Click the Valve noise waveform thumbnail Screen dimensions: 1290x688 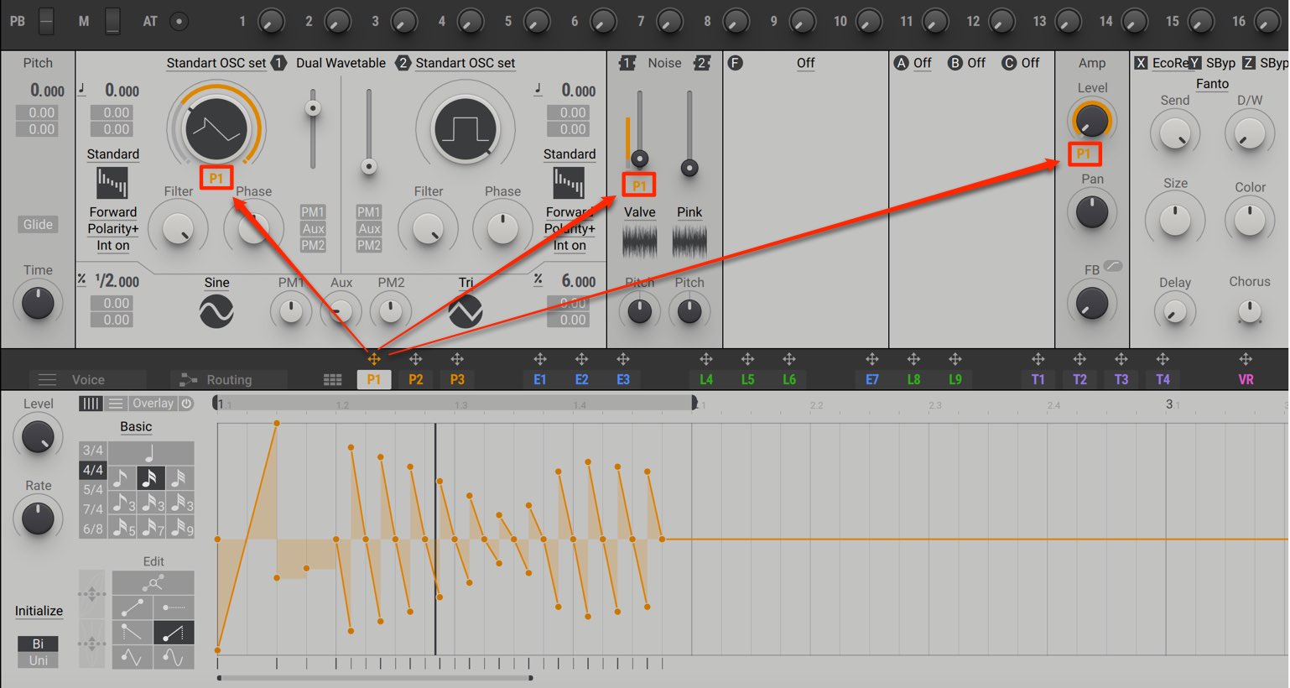tap(639, 242)
